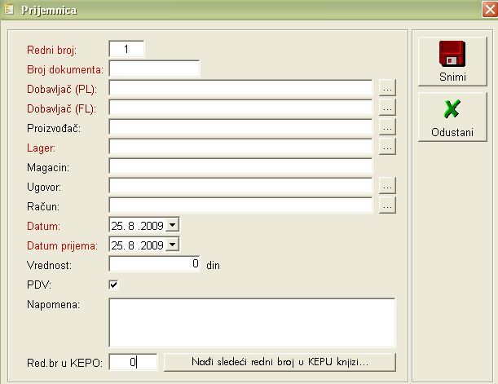This screenshot has width=498, height=384.
Task: Click the Redni broj input field
Action: [x=126, y=49]
